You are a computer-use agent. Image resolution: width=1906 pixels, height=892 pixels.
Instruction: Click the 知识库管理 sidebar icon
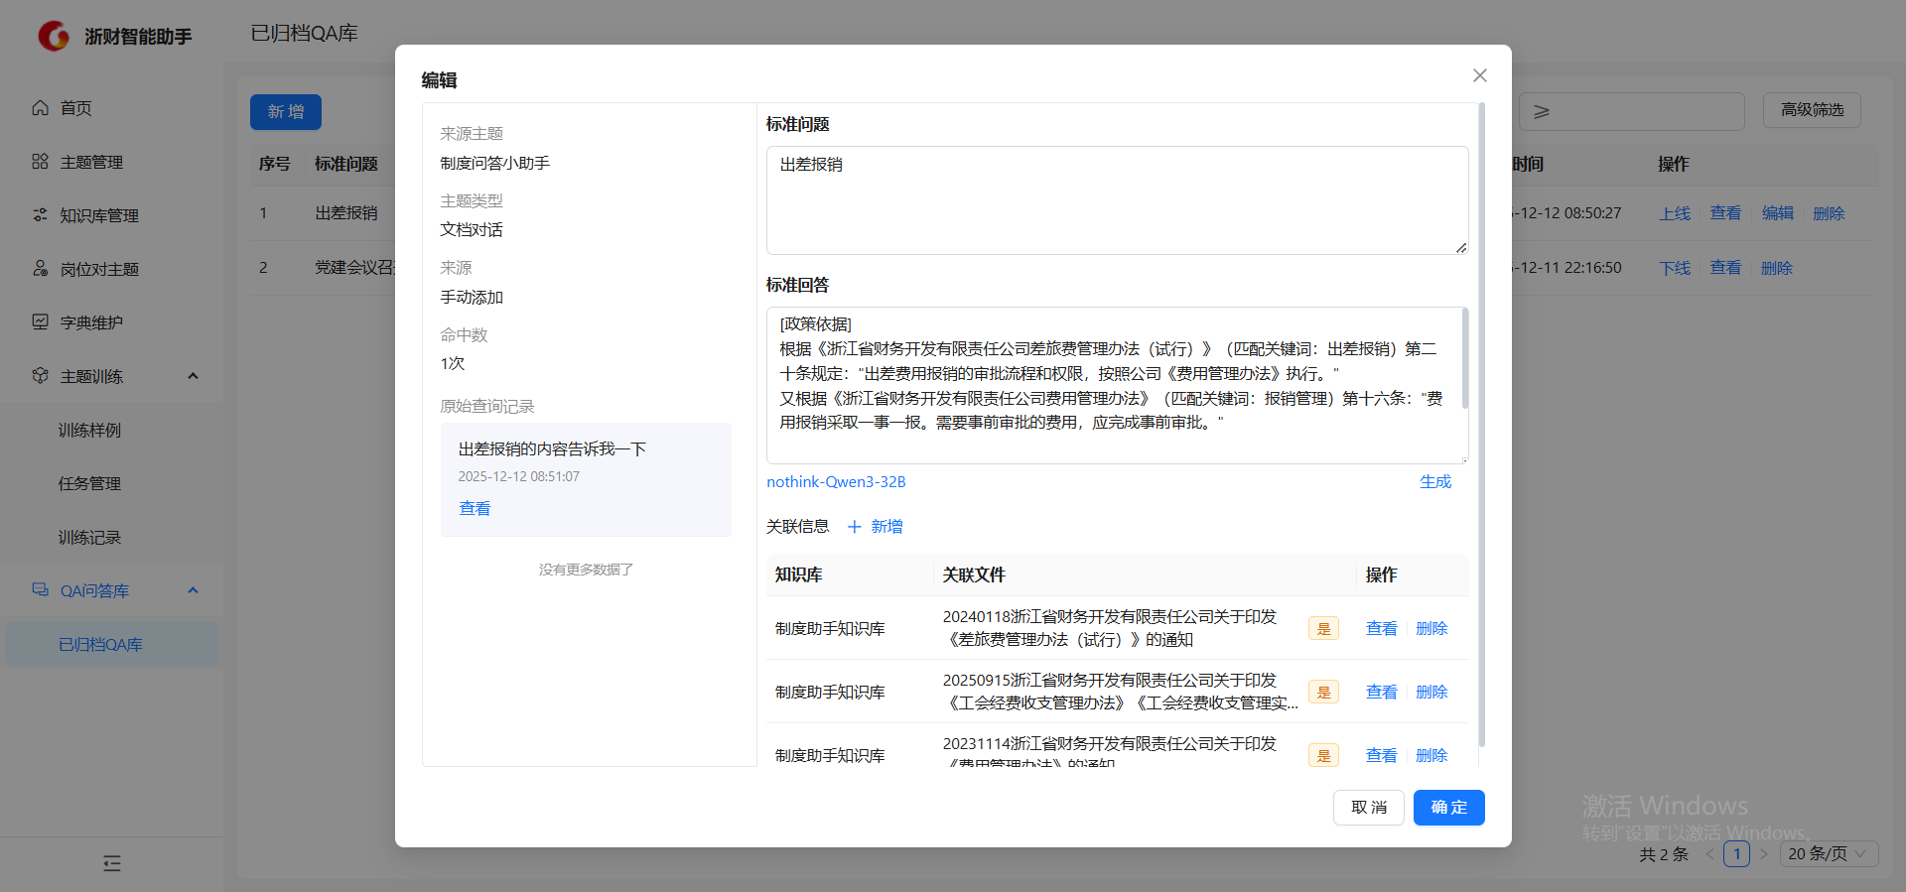pos(40,215)
